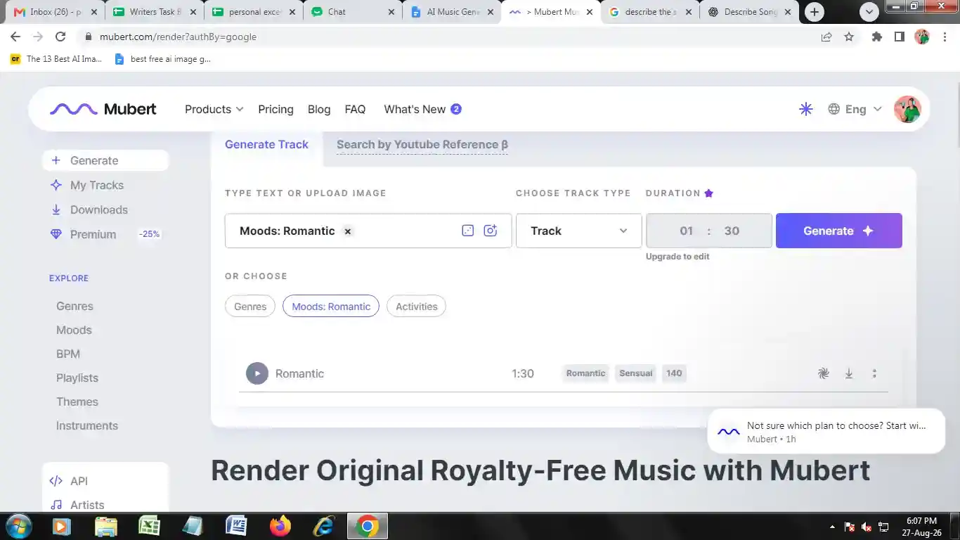The width and height of the screenshot is (960, 540).
Task: Explore BPM in the sidebar
Action: [68, 354]
